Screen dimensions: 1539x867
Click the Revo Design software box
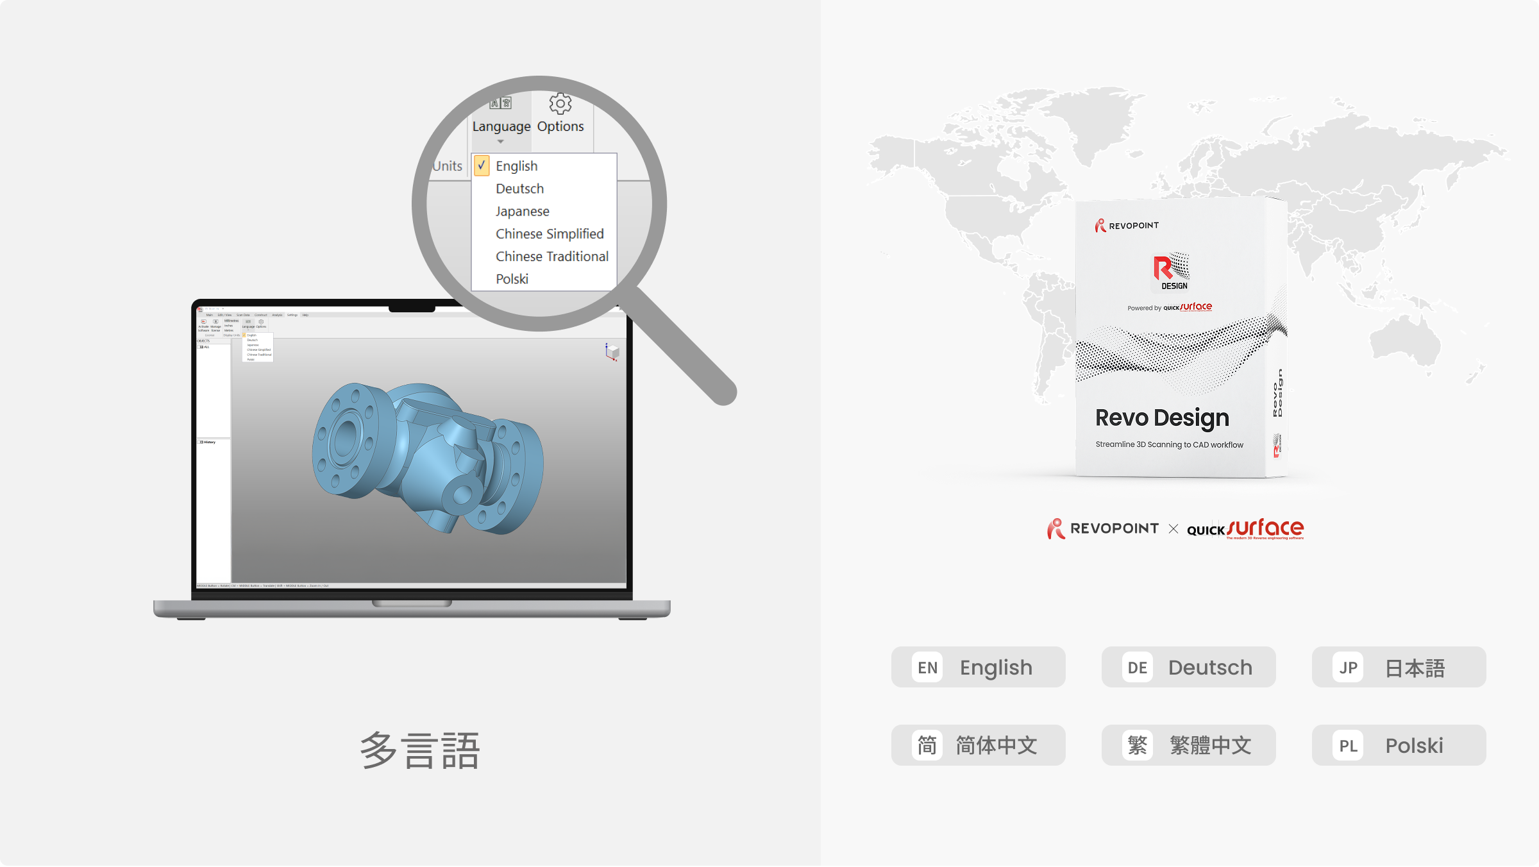coord(1181,339)
